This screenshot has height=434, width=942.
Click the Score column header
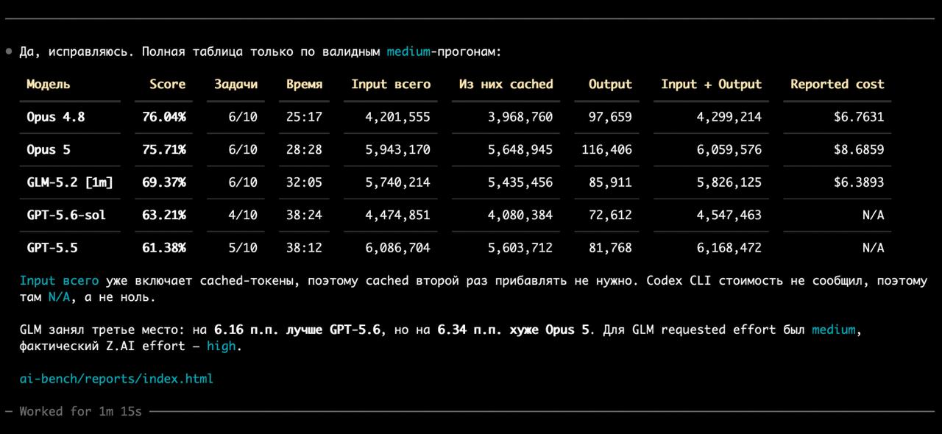coord(168,84)
